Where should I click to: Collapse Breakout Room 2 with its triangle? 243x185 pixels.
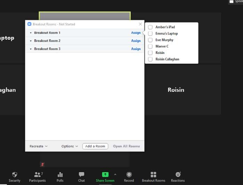coord(31,41)
